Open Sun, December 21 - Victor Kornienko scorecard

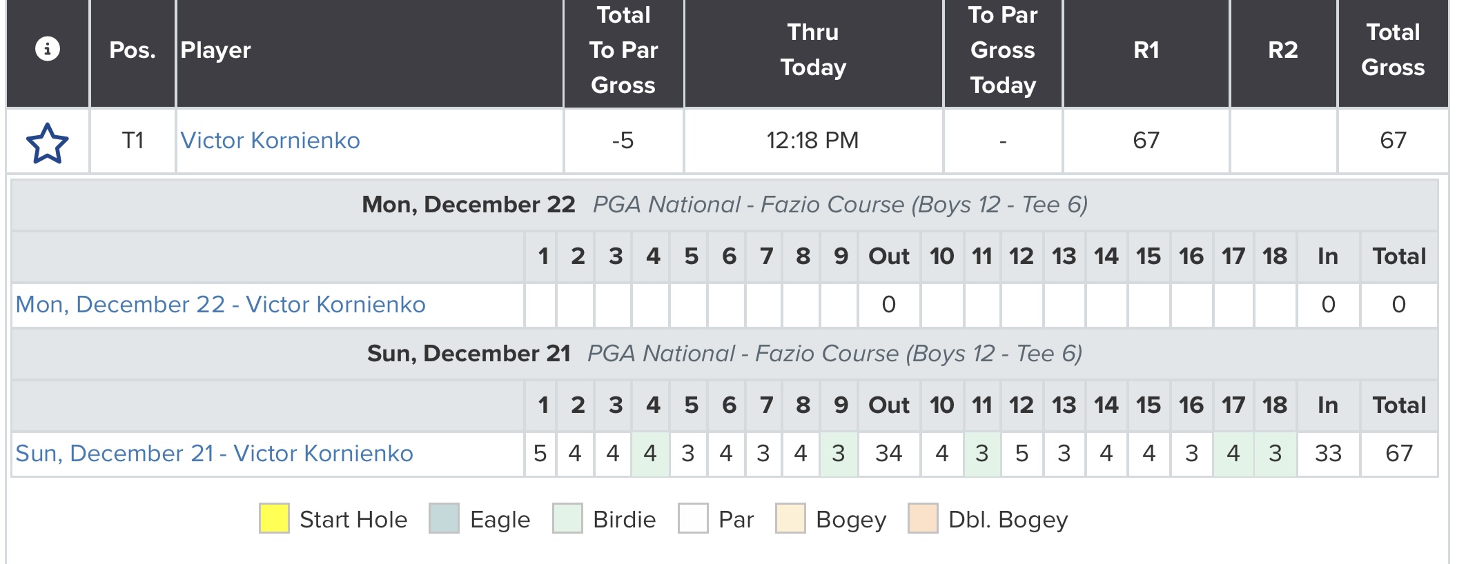(x=214, y=453)
